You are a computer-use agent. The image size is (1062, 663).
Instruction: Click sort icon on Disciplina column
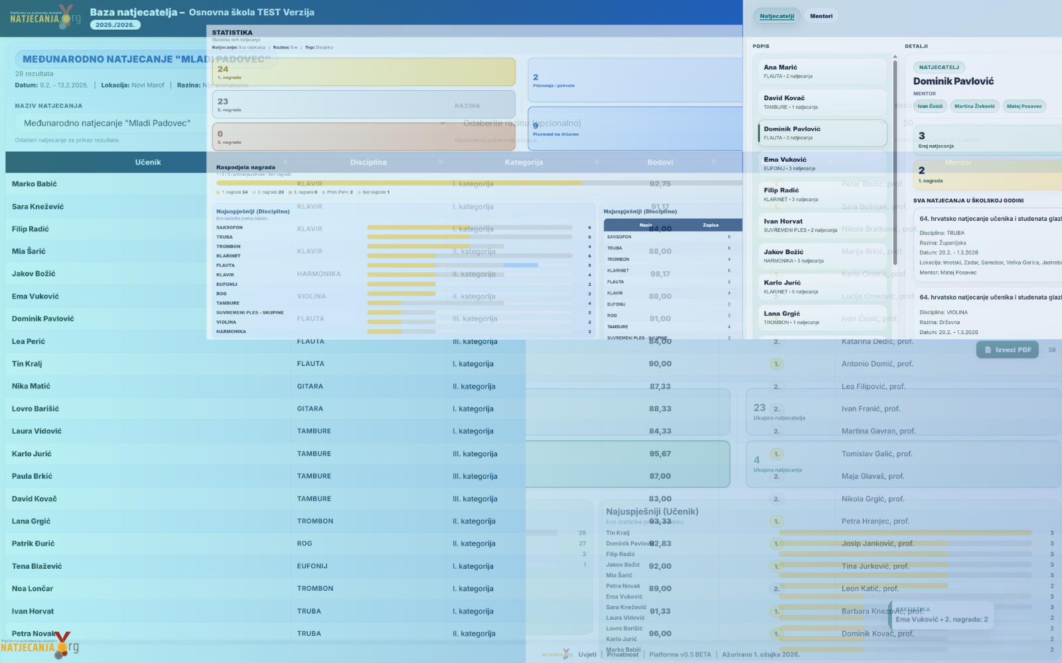[441, 162]
